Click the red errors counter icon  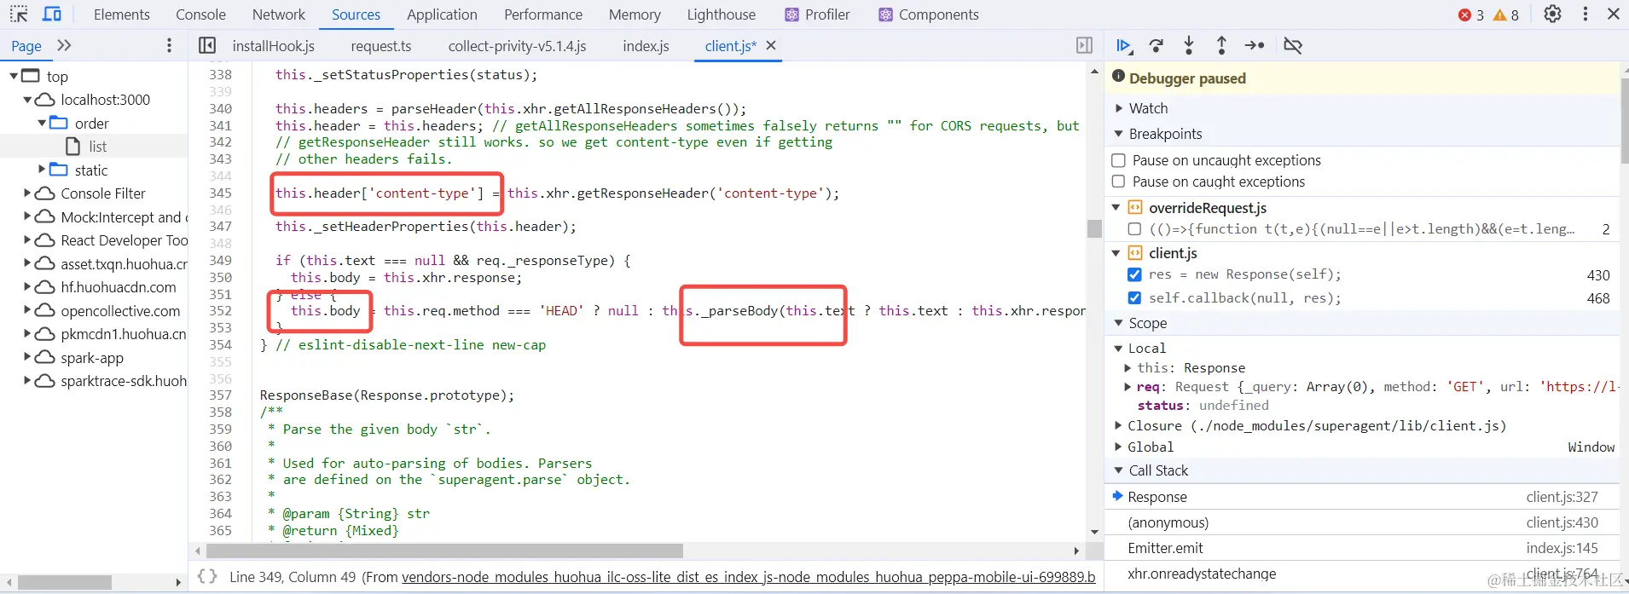point(1464,14)
